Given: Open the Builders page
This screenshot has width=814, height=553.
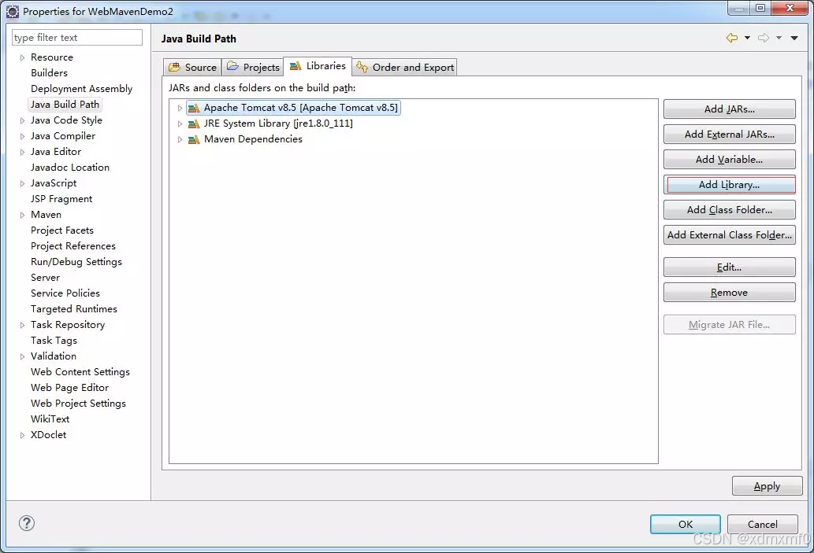Looking at the screenshot, I should (x=49, y=73).
